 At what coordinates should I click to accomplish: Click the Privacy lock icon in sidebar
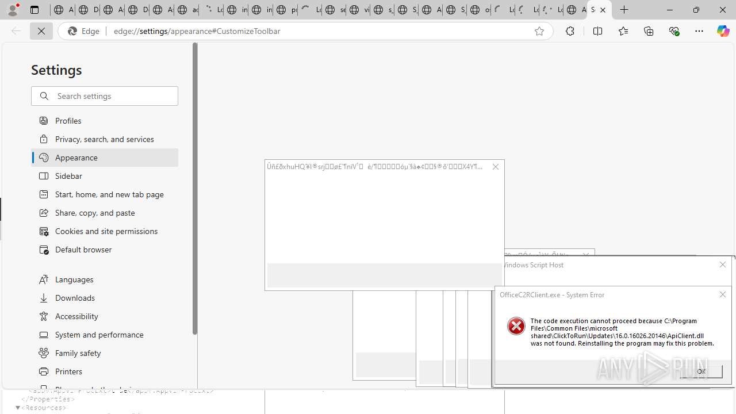point(44,139)
